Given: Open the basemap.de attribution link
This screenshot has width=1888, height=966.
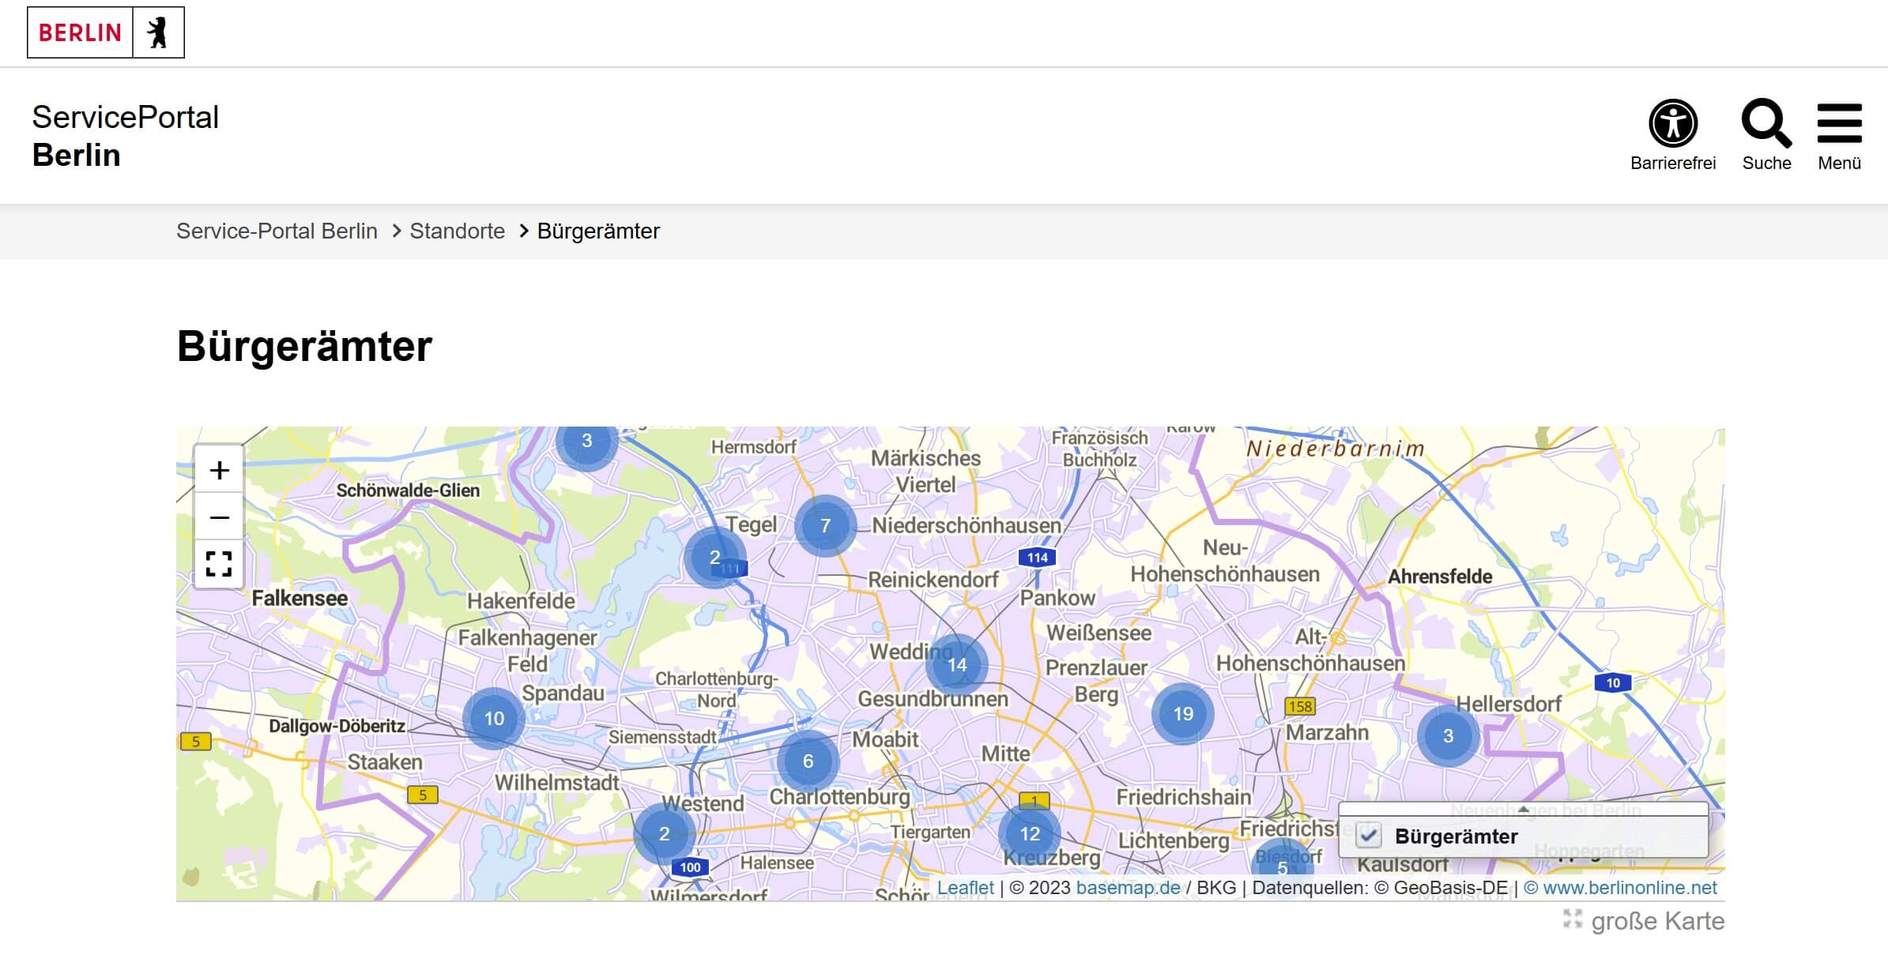Looking at the screenshot, I should (1128, 888).
